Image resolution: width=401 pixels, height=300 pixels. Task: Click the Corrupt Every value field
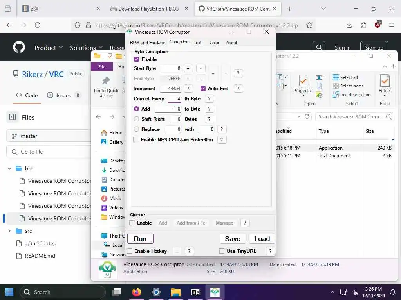[175, 99]
